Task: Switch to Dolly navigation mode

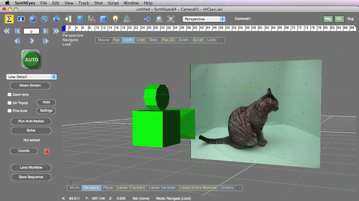Action: coord(153,40)
